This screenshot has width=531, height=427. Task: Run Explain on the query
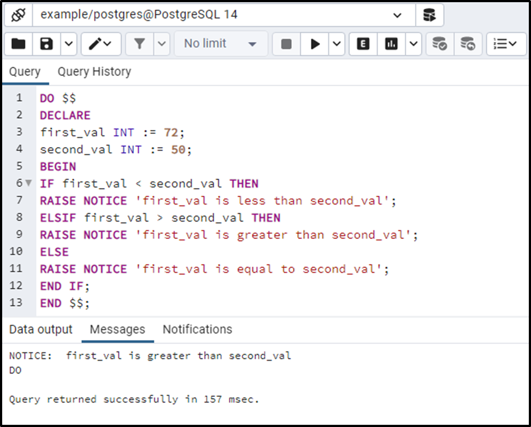point(362,44)
